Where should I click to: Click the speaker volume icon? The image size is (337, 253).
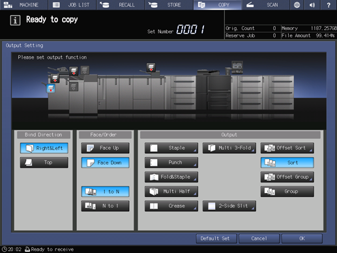(312, 5)
